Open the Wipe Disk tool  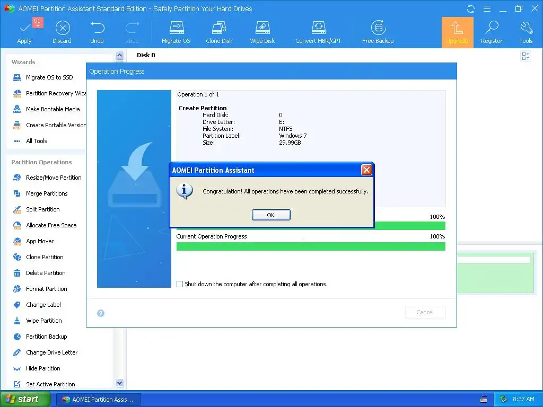[262, 32]
